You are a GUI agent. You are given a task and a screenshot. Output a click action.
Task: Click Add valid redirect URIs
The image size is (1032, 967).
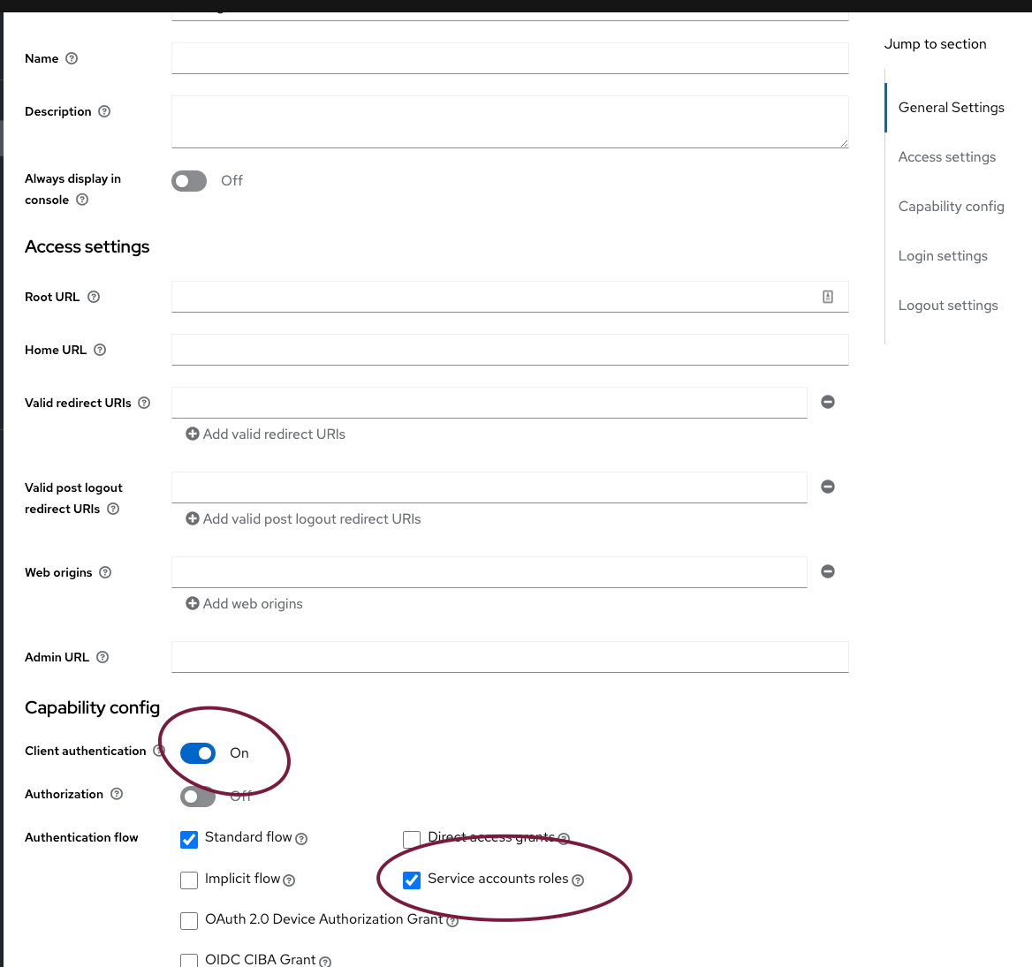[x=265, y=434]
